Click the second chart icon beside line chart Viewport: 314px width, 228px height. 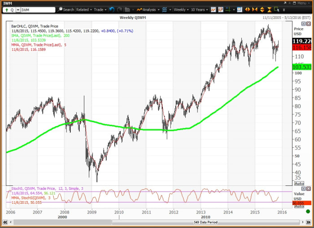click(x=221, y=9)
